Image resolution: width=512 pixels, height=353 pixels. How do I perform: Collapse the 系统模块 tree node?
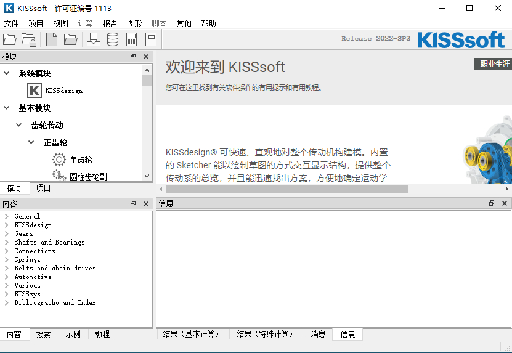pyautogui.click(x=7, y=73)
